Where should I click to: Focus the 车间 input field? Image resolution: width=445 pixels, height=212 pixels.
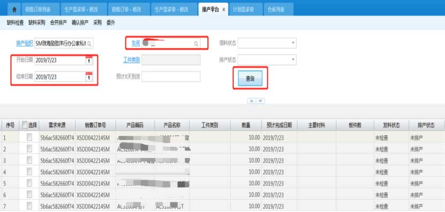(x=171, y=43)
